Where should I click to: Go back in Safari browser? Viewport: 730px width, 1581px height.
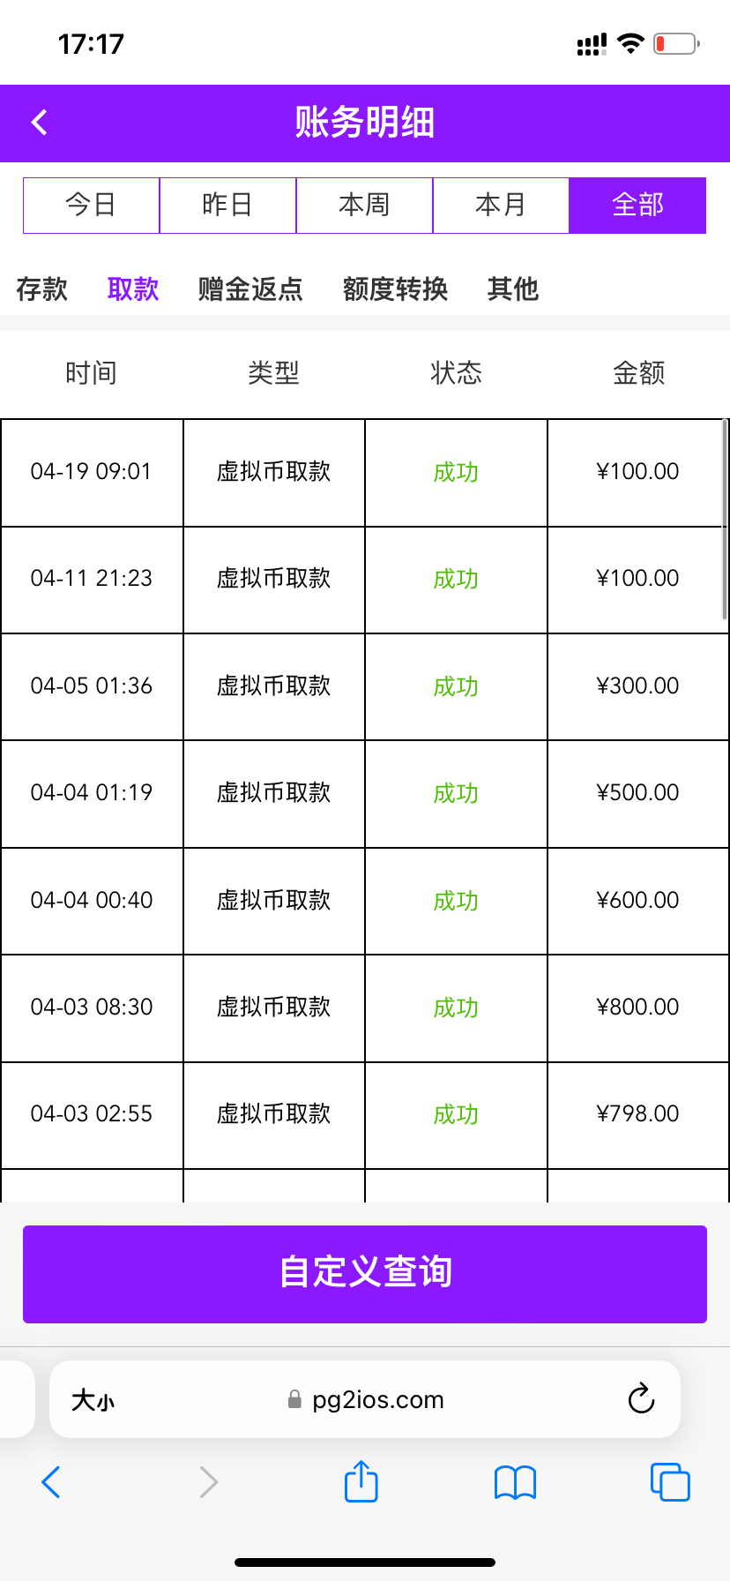pos(51,1482)
